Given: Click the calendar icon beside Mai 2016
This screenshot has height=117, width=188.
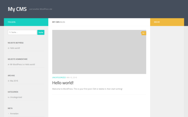Looking at the screenshot, I should pyautogui.click(x=8, y=81).
